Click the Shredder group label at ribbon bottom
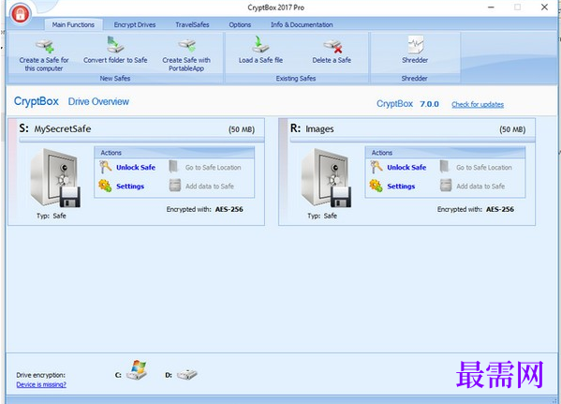561x404 pixels. coord(414,78)
